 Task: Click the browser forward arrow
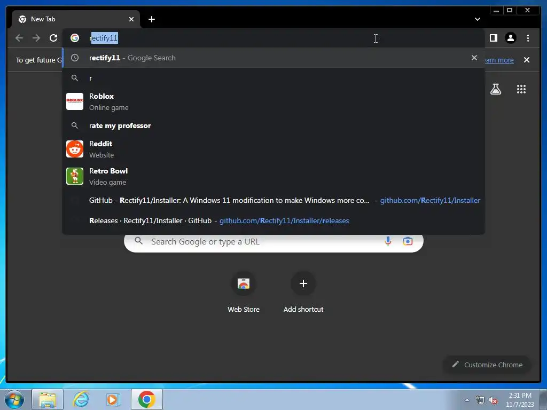36,38
